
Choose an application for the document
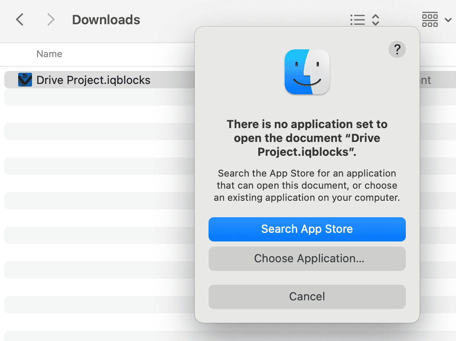(307, 258)
